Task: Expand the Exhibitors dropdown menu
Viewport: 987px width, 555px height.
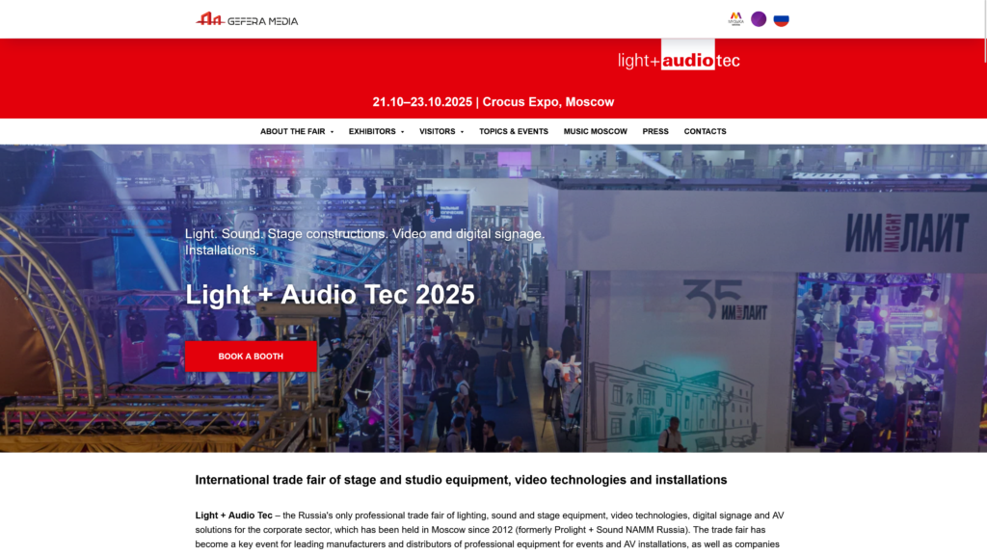Action: (377, 131)
